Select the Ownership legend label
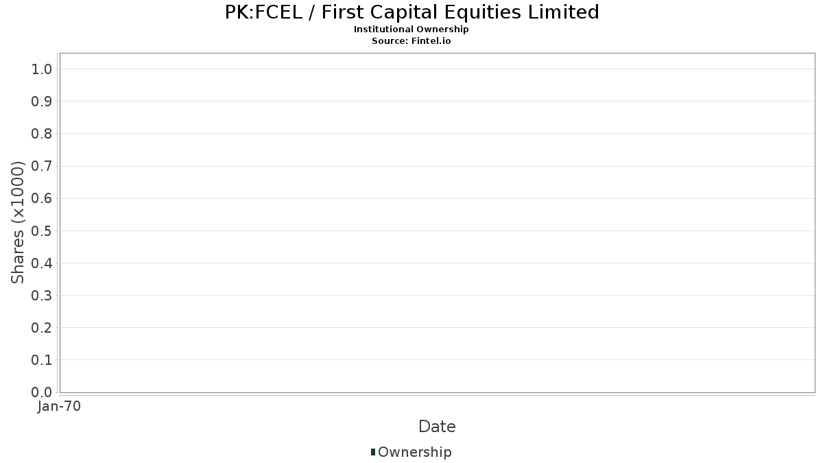Image resolution: width=823 pixels, height=463 pixels. (x=415, y=452)
